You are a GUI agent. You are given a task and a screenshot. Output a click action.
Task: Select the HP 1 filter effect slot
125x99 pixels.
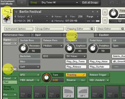pos(83,92)
